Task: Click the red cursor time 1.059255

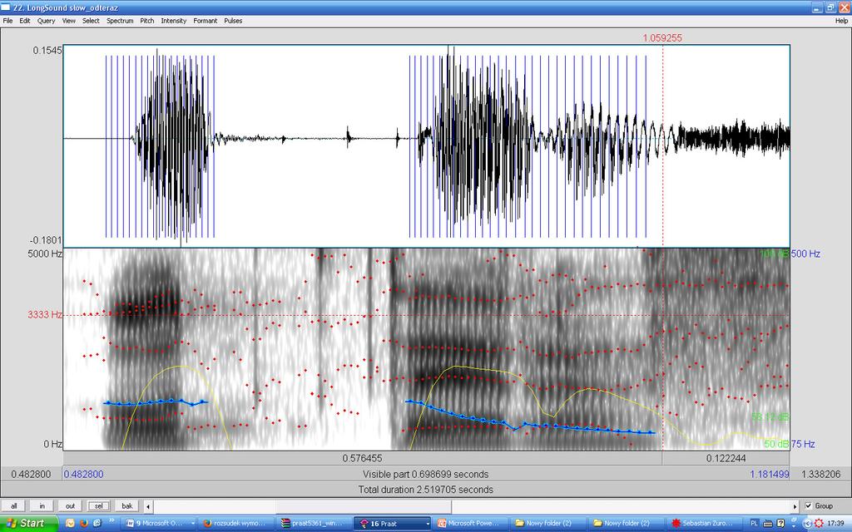Action: (661, 38)
